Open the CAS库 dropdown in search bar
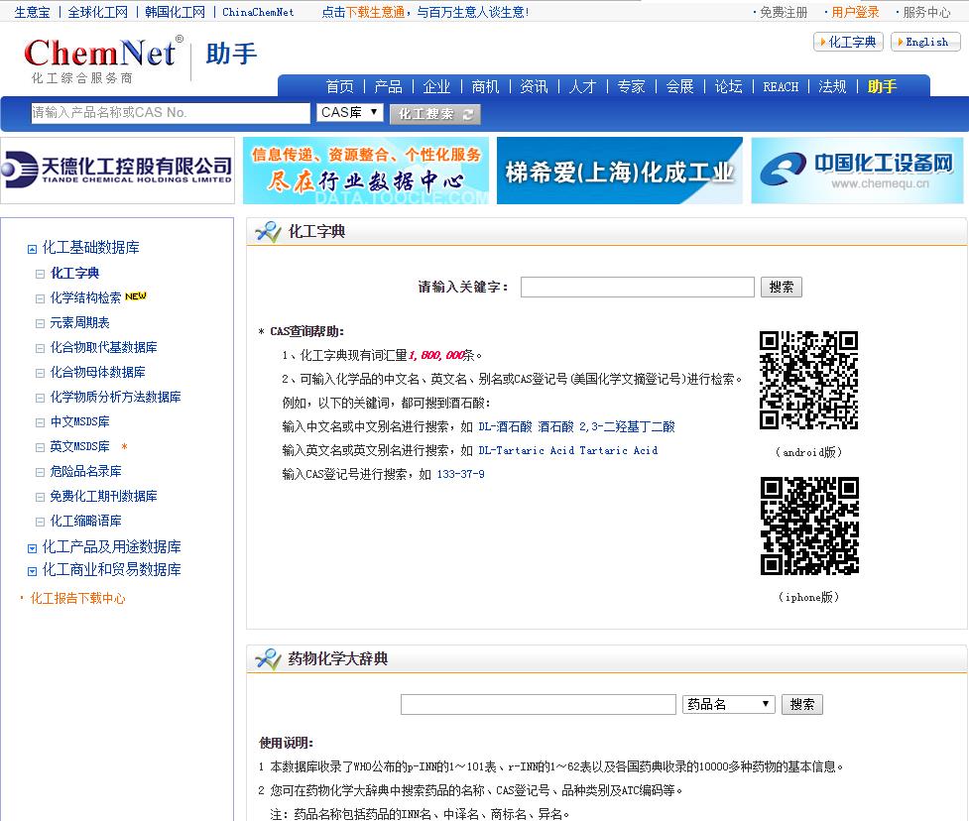Image resolution: width=969 pixels, height=821 pixels. tap(350, 112)
